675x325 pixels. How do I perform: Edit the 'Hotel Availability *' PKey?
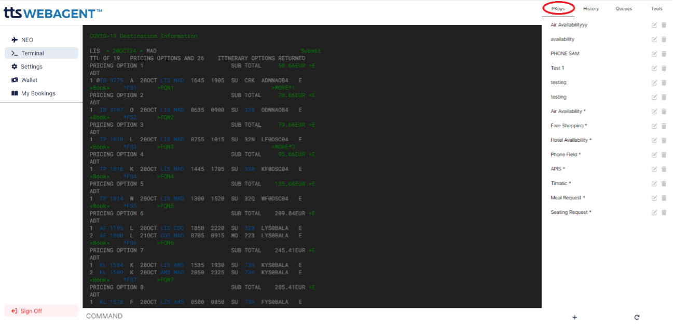pyautogui.click(x=654, y=140)
